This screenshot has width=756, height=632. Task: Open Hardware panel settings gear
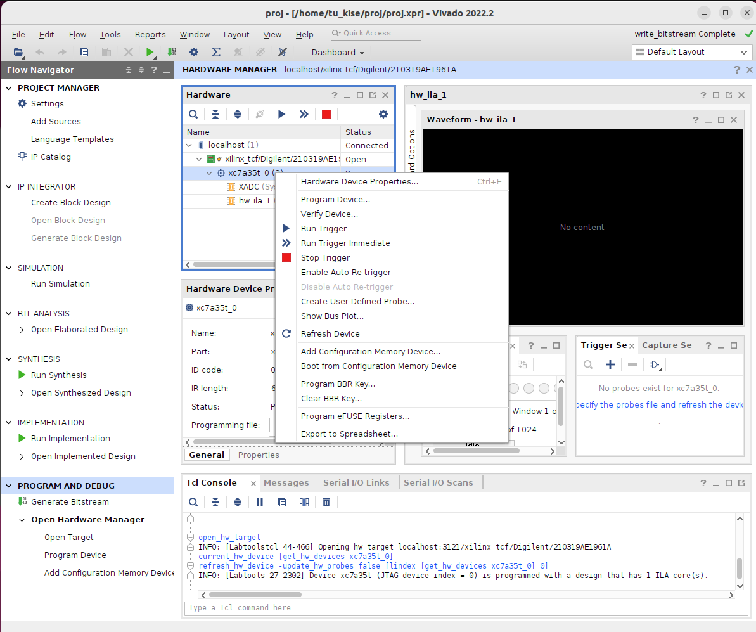(383, 114)
